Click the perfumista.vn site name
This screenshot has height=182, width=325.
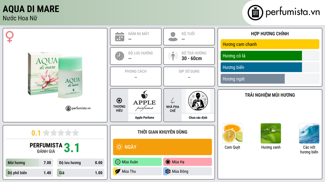293,12
